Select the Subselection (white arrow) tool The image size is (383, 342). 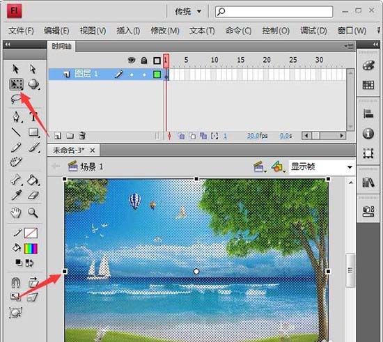tap(33, 69)
